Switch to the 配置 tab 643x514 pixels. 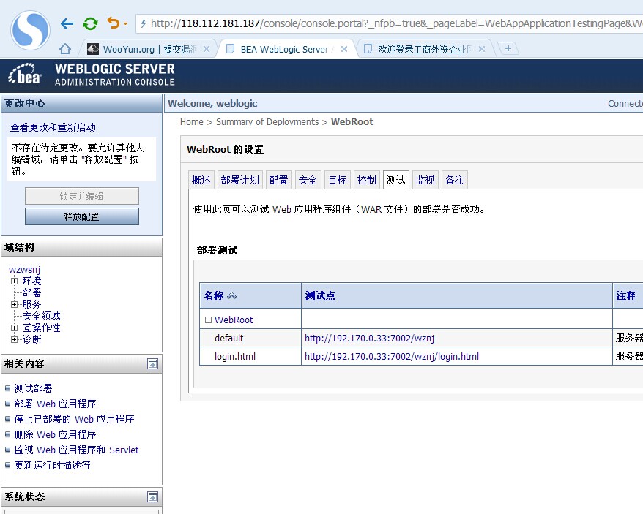279,180
